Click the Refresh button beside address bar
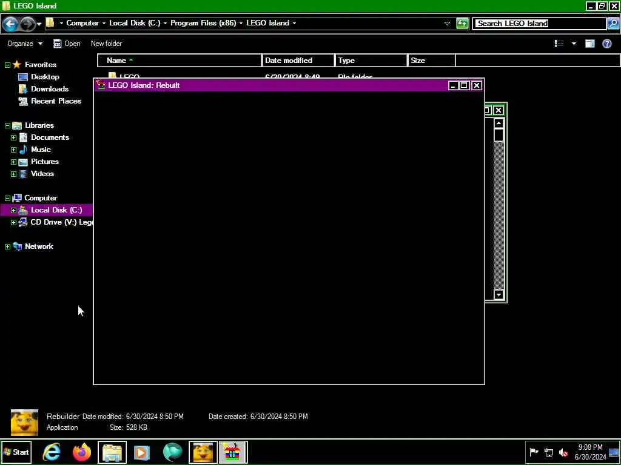Image resolution: width=621 pixels, height=465 pixels. [462, 24]
